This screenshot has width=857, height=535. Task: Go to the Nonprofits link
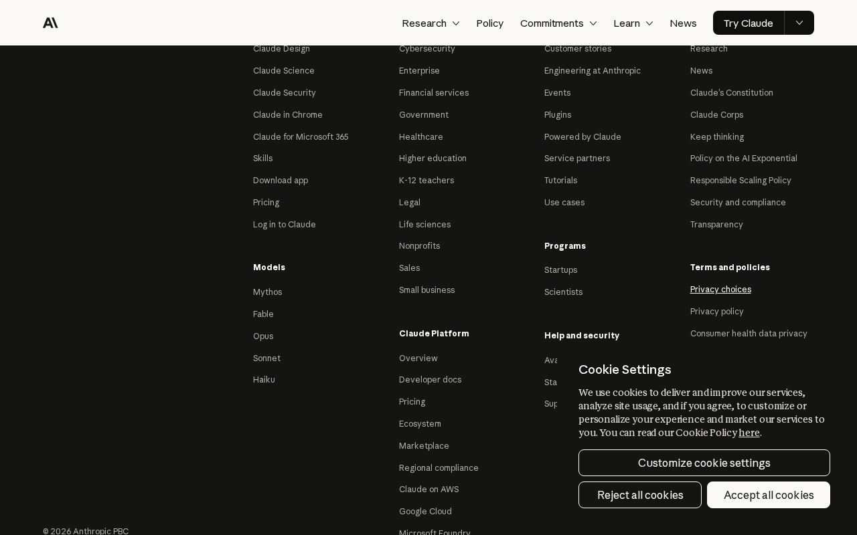[419, 245]
